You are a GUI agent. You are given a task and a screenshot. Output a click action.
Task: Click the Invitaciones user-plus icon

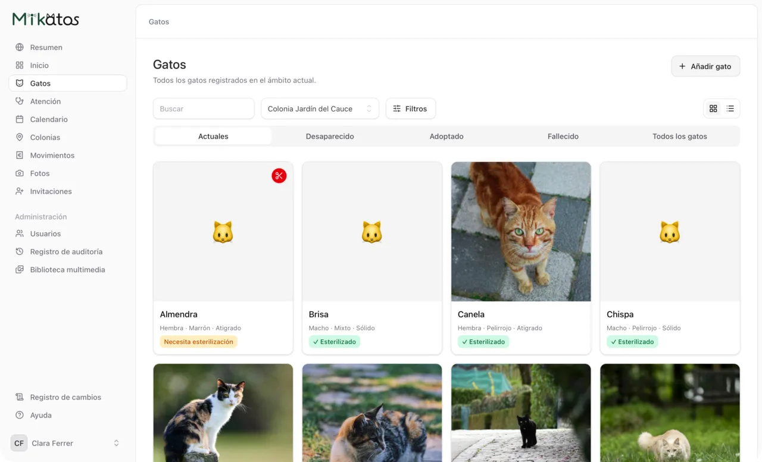click(20, 191)
